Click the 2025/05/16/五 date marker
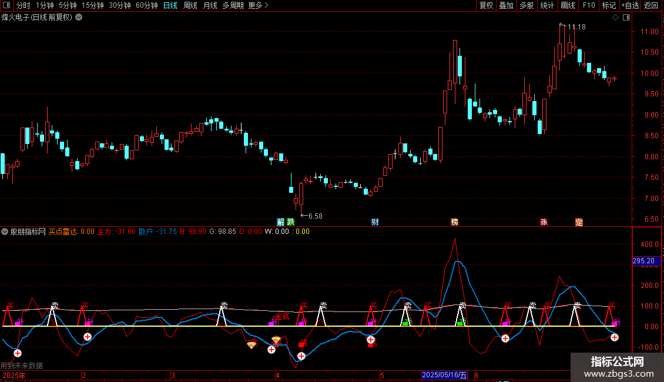Screen dimensions: 664x382 click(x=444, y=375)
